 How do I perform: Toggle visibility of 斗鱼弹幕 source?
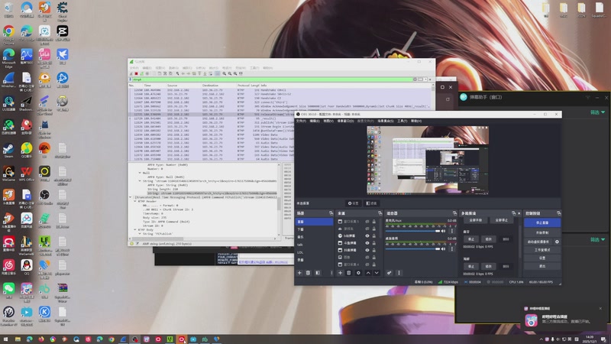367,243
